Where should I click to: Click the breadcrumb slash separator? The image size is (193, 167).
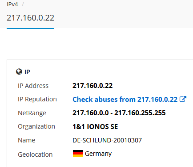(x=23, y=4)
